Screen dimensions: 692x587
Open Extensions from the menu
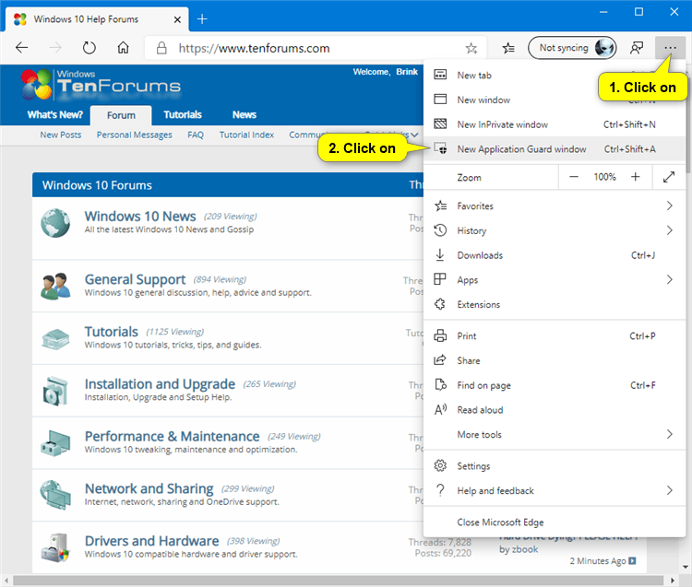555,304
